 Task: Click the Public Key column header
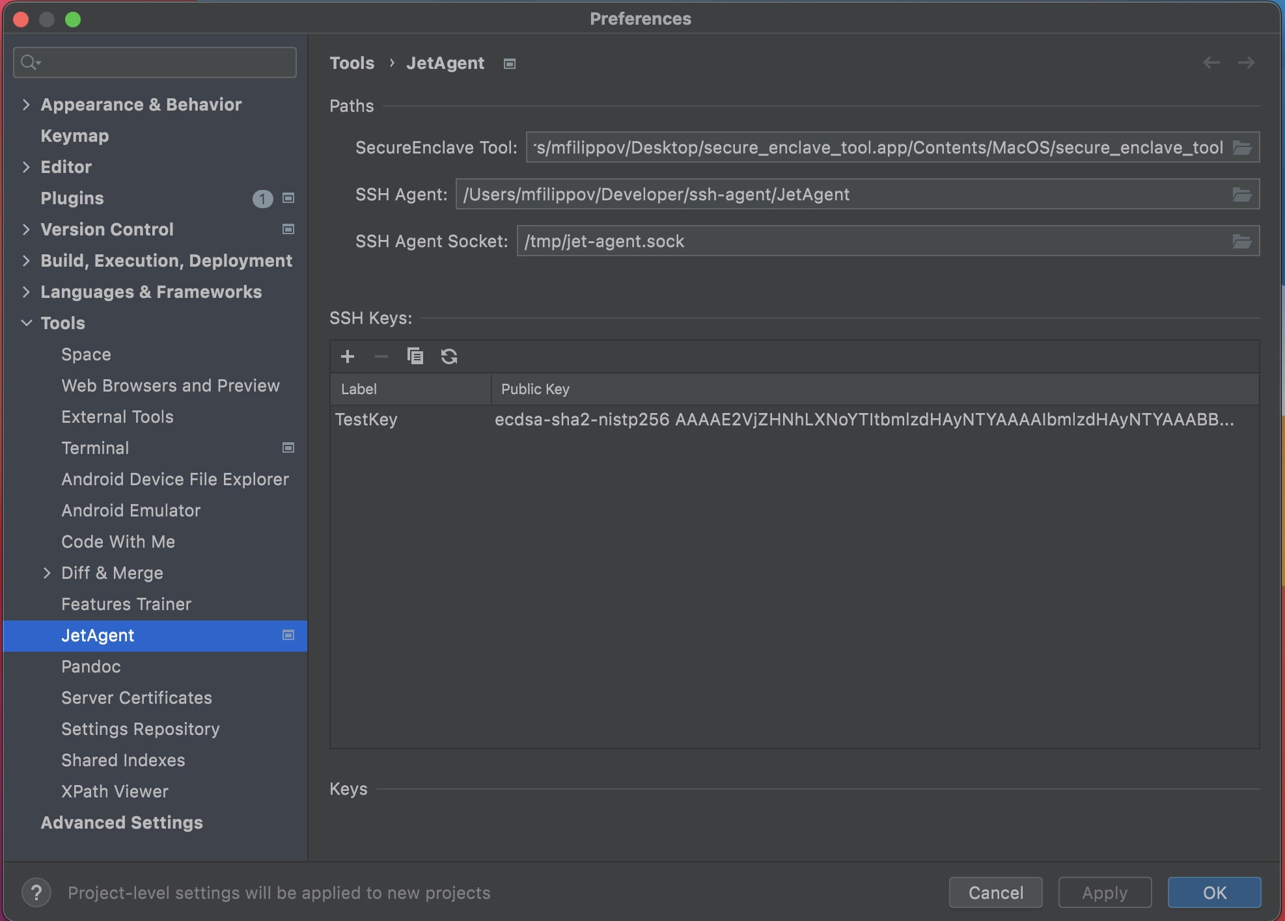click(875, 389)
